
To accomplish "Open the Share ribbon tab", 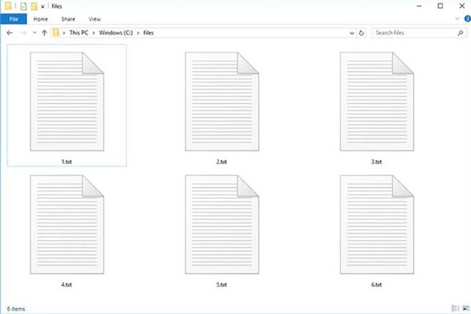I will pos(69,19).
